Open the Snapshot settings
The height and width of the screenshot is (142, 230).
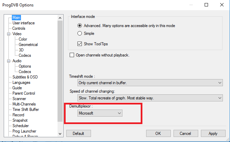tap(20, 120)
